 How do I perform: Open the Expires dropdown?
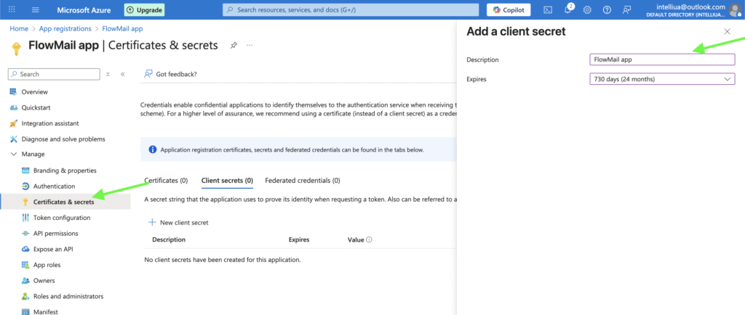click(x=662, y=79)
